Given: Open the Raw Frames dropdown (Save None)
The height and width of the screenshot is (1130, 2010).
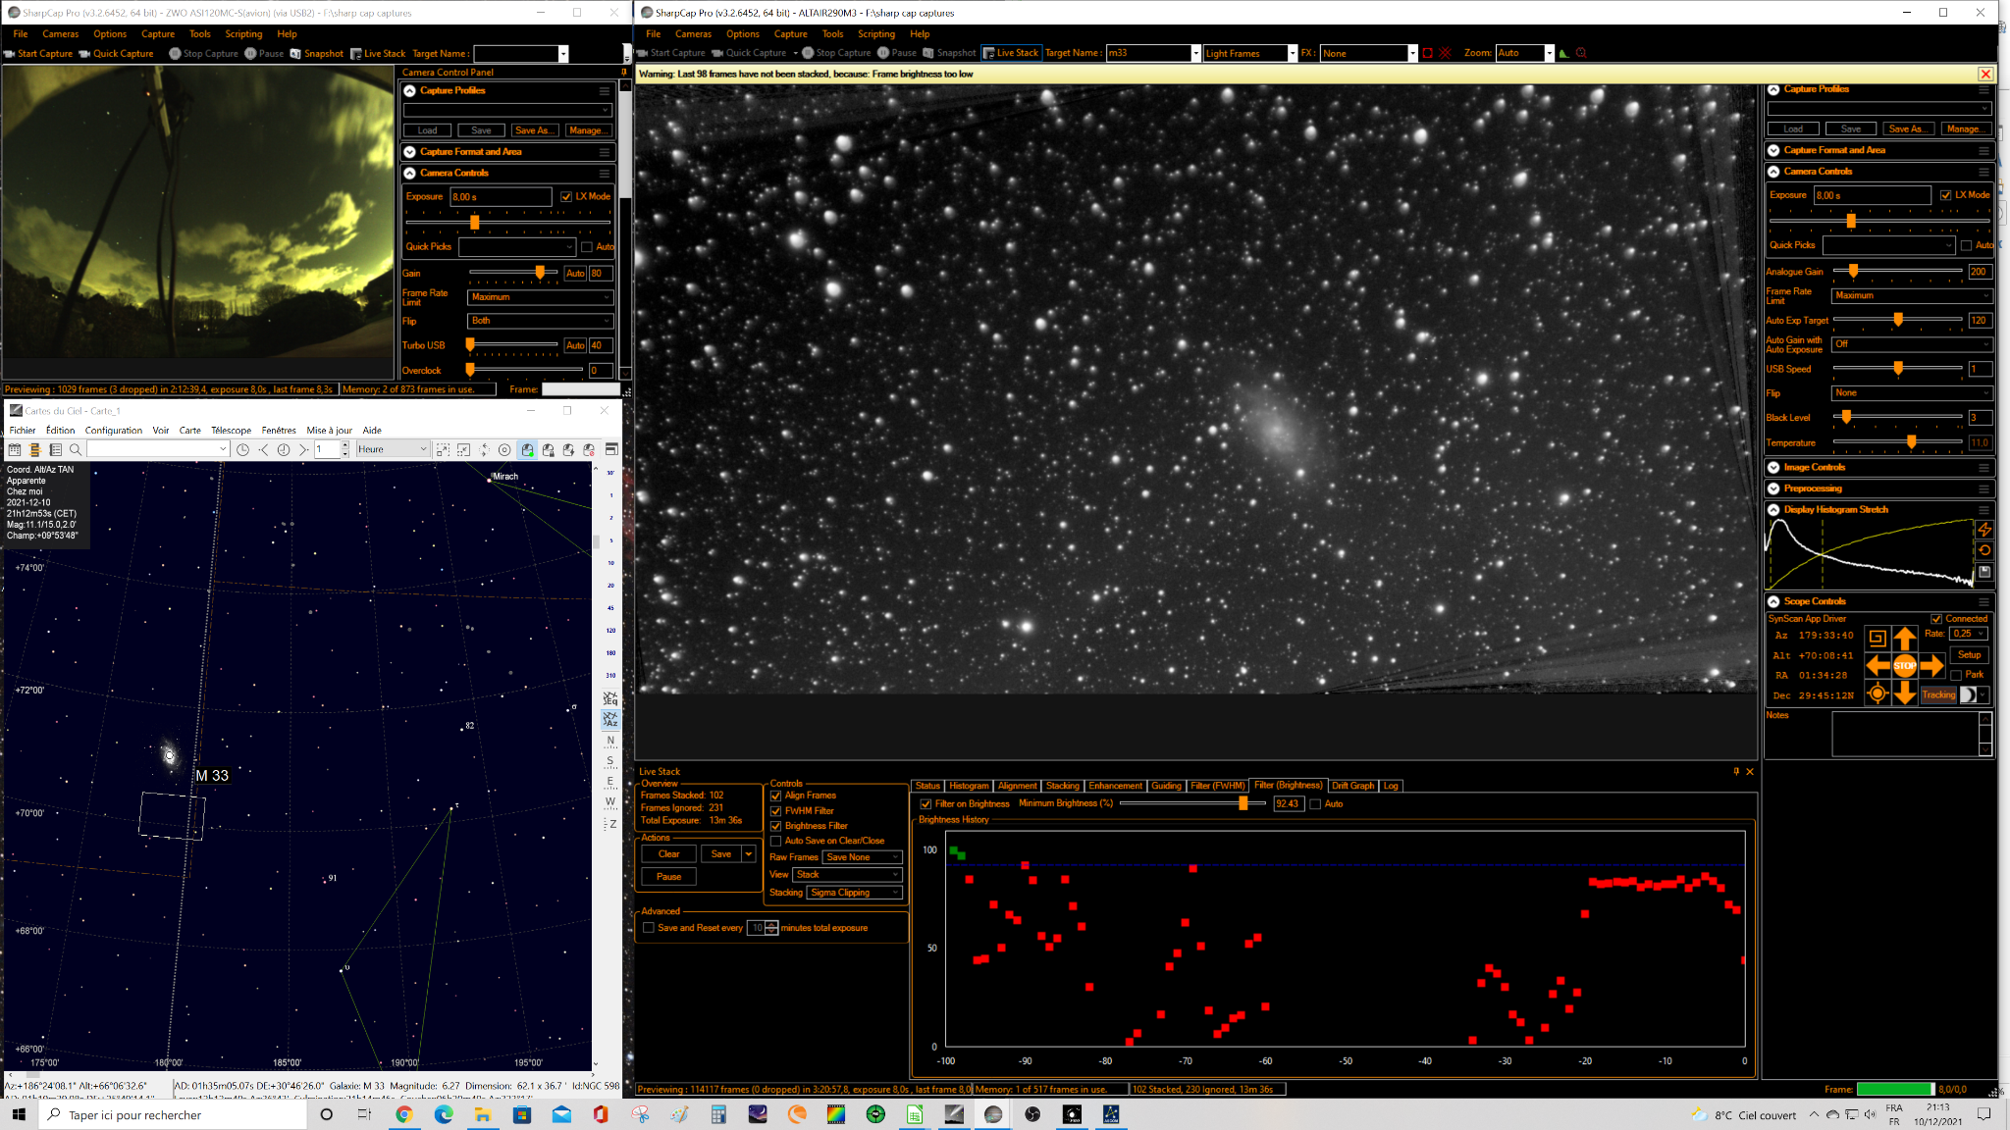Looking at the screenshot, I should coord(862,857).
